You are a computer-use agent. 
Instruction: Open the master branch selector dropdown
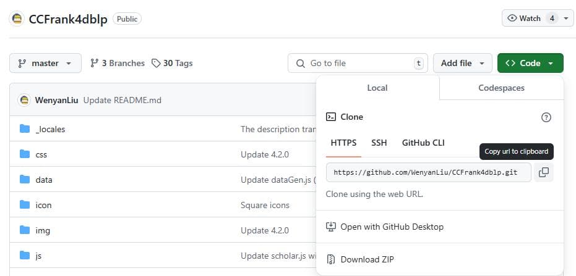point(46,63)
